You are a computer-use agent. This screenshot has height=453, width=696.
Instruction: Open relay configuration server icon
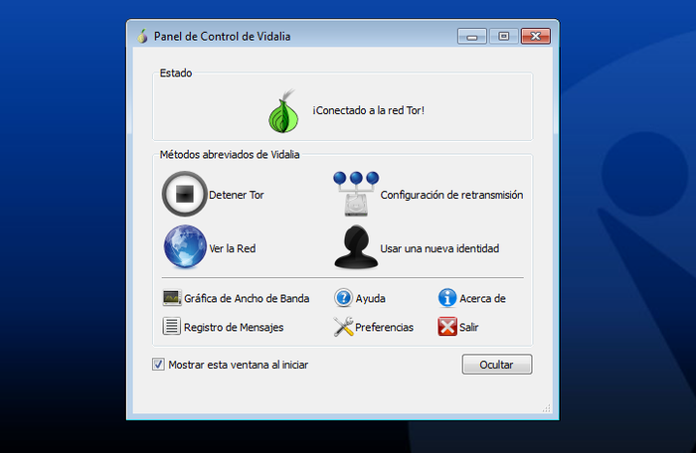tap(356, 194)
